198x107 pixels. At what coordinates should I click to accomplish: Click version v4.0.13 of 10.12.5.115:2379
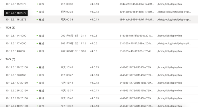[94, 4]
